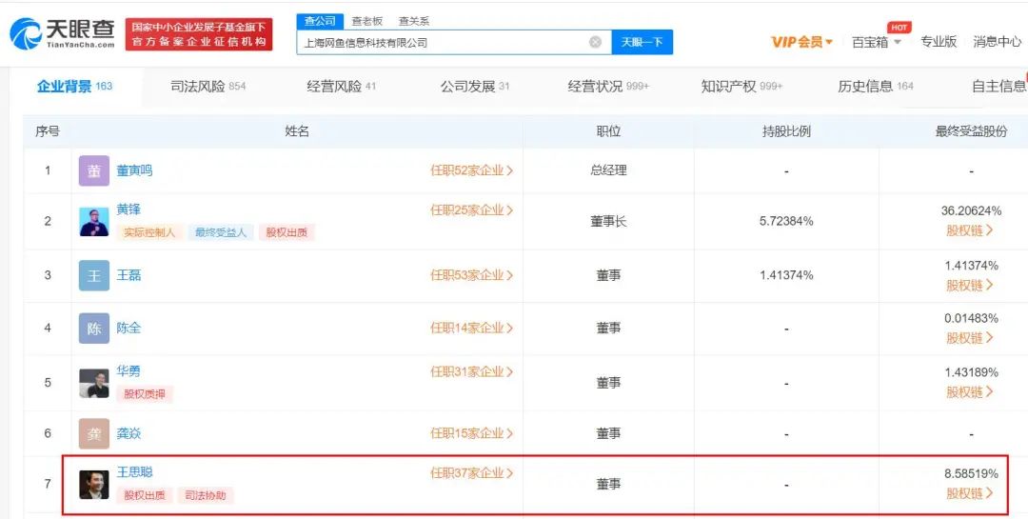The height and width of the screenshot is (519, 1028).
Task: Click 黄锋 photo thumbnail
Action: (x=93, y=222)
